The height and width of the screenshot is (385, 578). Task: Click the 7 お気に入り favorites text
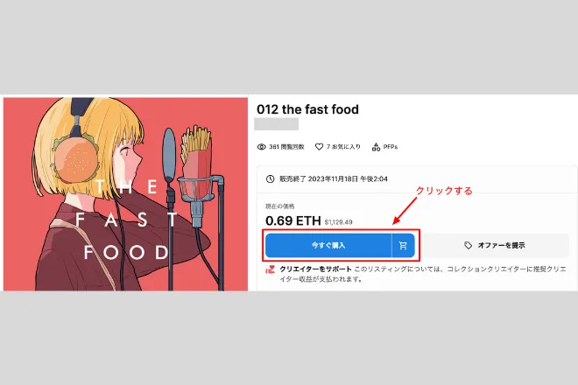[343, 147]
